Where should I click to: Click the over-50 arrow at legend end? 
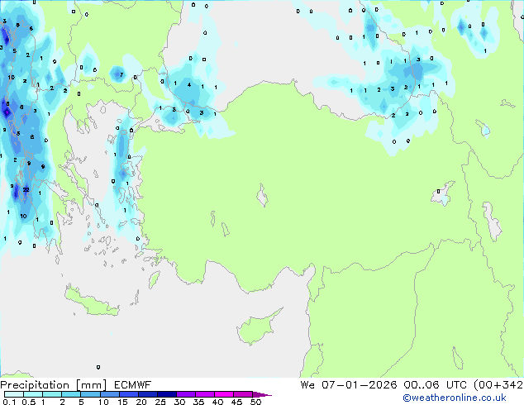click(262, 394)
